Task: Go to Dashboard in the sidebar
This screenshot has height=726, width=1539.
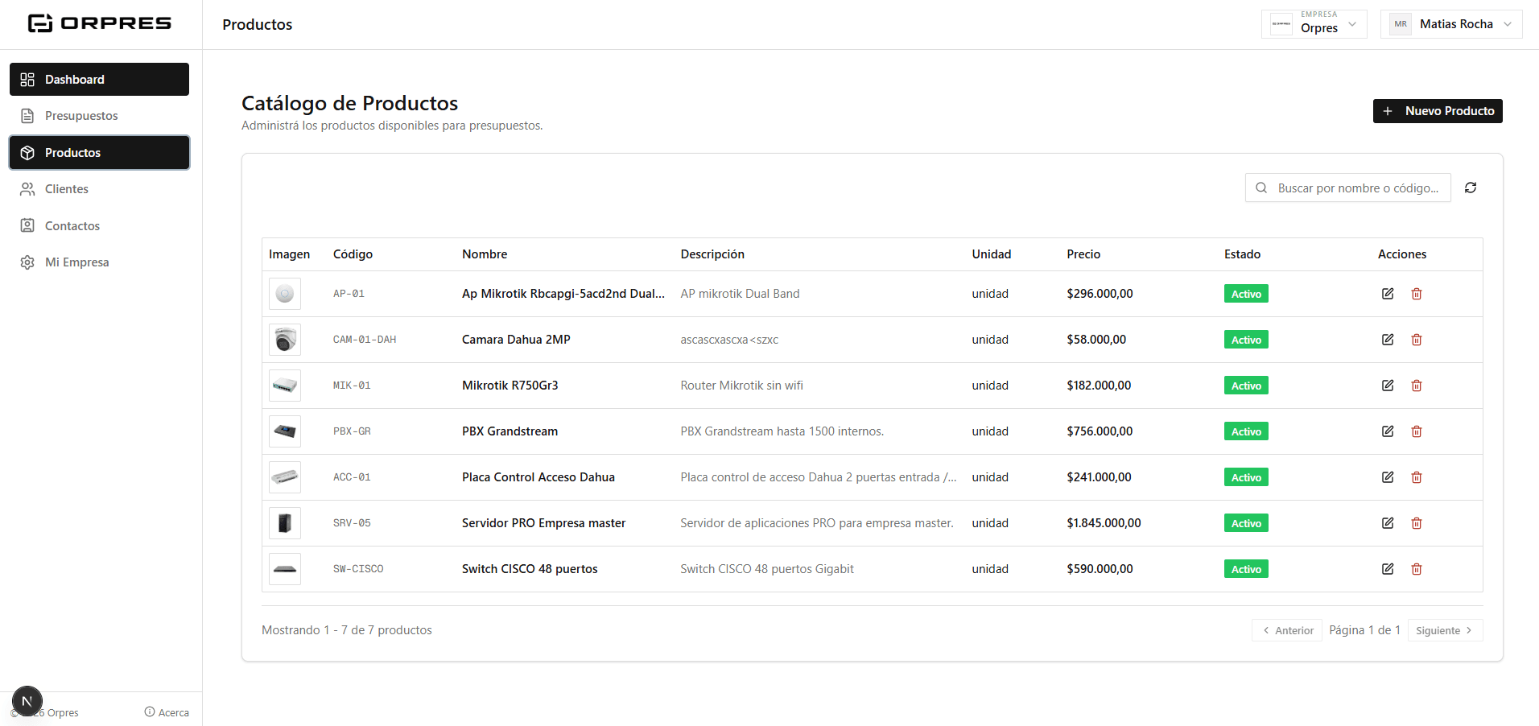Action: click(x=99, y=79)
